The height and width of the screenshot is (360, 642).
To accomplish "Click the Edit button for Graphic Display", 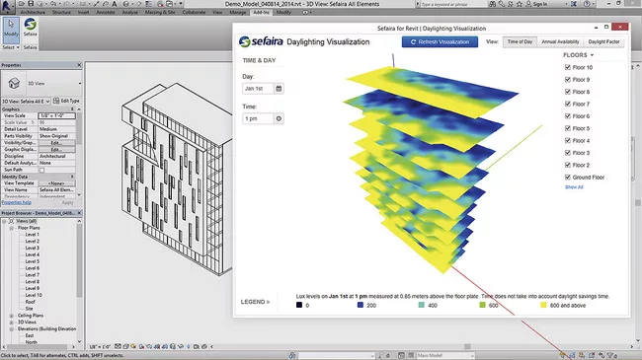I will click(56, 150).
